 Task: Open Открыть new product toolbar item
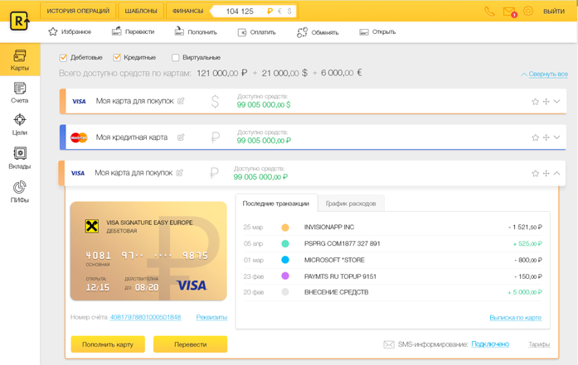pos(377,32)
